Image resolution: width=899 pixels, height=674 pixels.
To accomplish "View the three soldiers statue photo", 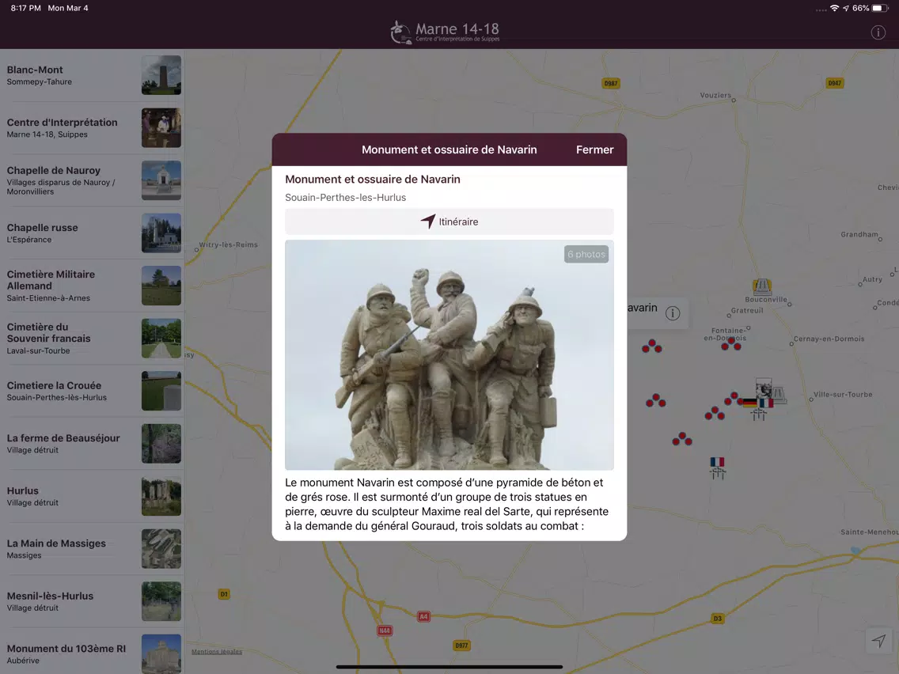I will pos(449,354).
